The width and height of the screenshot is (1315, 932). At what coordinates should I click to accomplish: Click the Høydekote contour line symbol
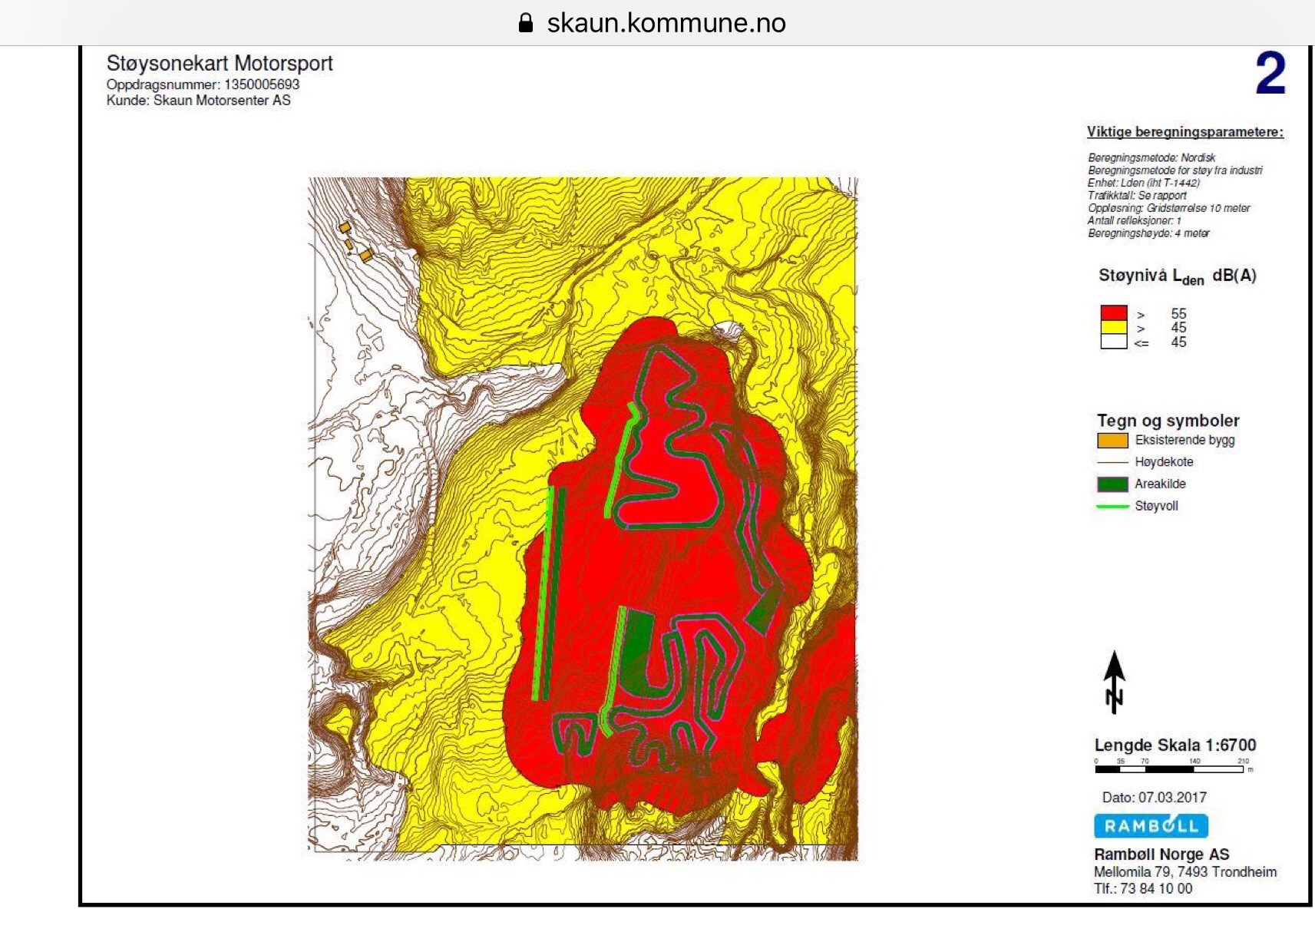[1112, 462]
